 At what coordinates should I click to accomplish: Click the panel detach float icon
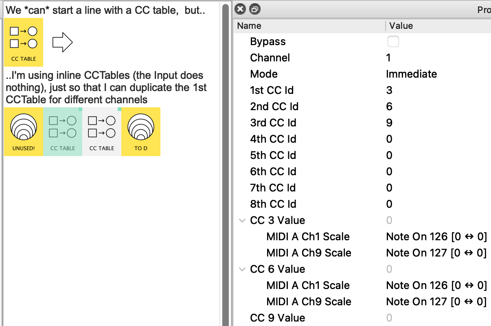tap(254, 9)
